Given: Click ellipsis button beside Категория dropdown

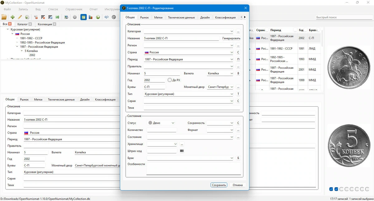Looking at the screenshot, I should click(238, 31).
